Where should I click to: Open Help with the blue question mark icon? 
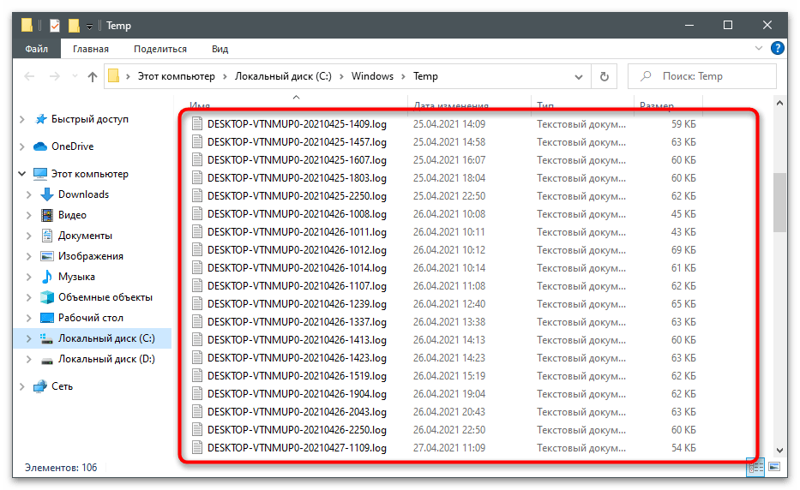point(777,48)
